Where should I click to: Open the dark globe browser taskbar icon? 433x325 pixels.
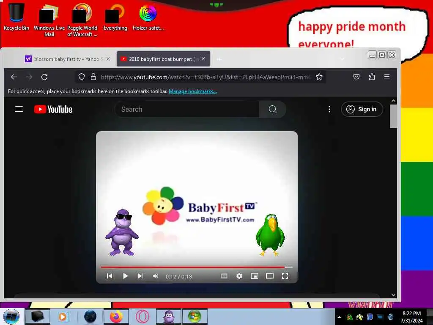90,317
